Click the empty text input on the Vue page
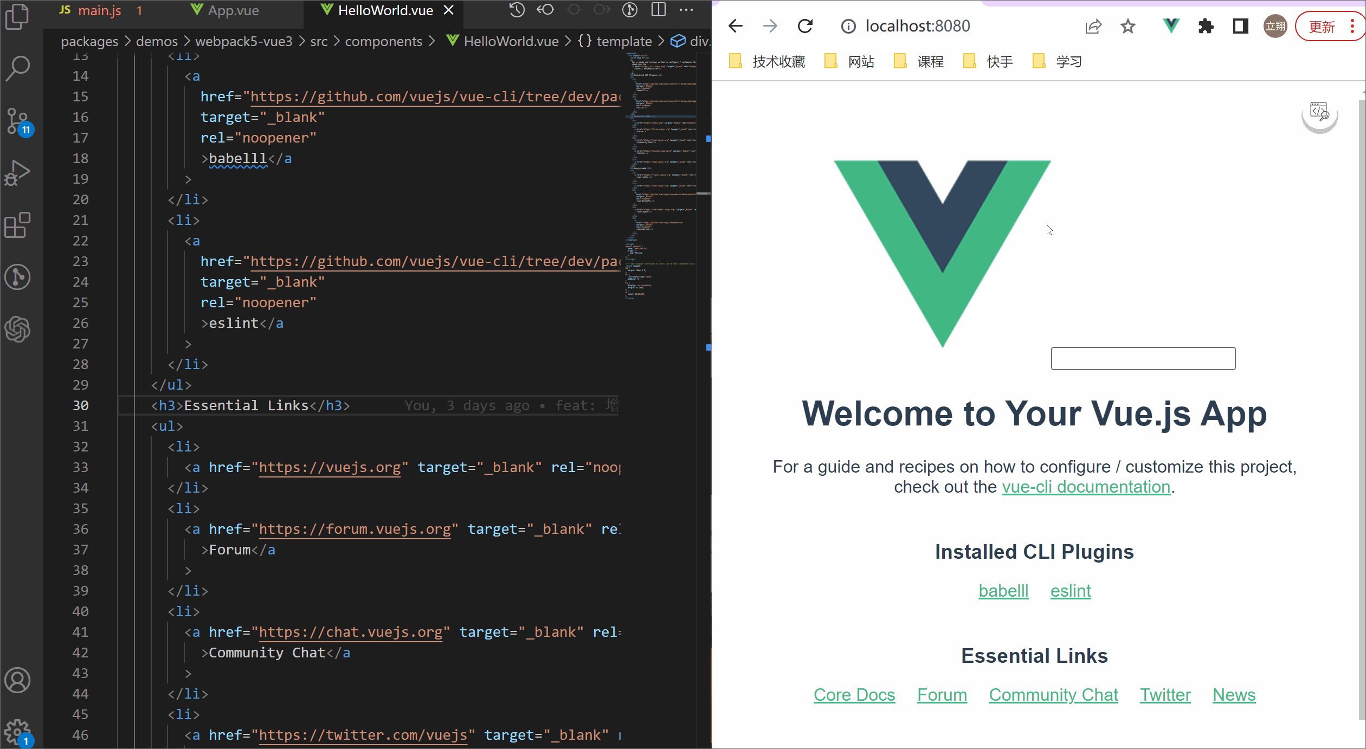1366x749 pixels. click(1143, 358)
